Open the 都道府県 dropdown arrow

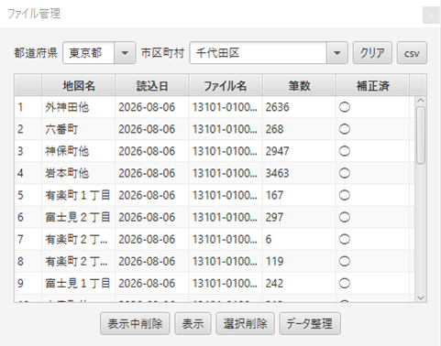125,53
